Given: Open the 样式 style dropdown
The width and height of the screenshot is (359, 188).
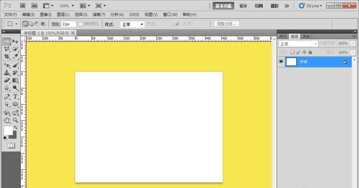Looking at the screenshot, I should (x=132, y=24).
